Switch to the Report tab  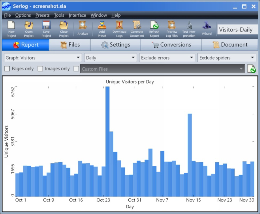26,45
